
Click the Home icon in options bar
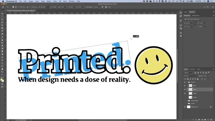(3, 7)
